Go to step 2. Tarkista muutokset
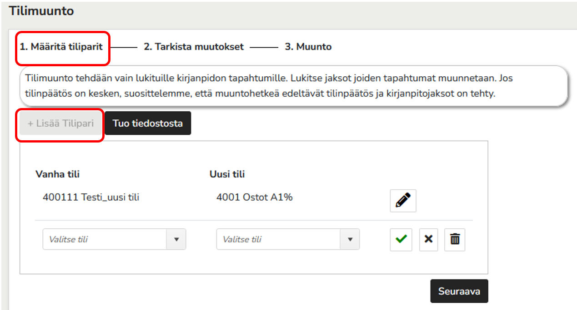Screen dimensions: 577x310 click(x=194, y=47)
